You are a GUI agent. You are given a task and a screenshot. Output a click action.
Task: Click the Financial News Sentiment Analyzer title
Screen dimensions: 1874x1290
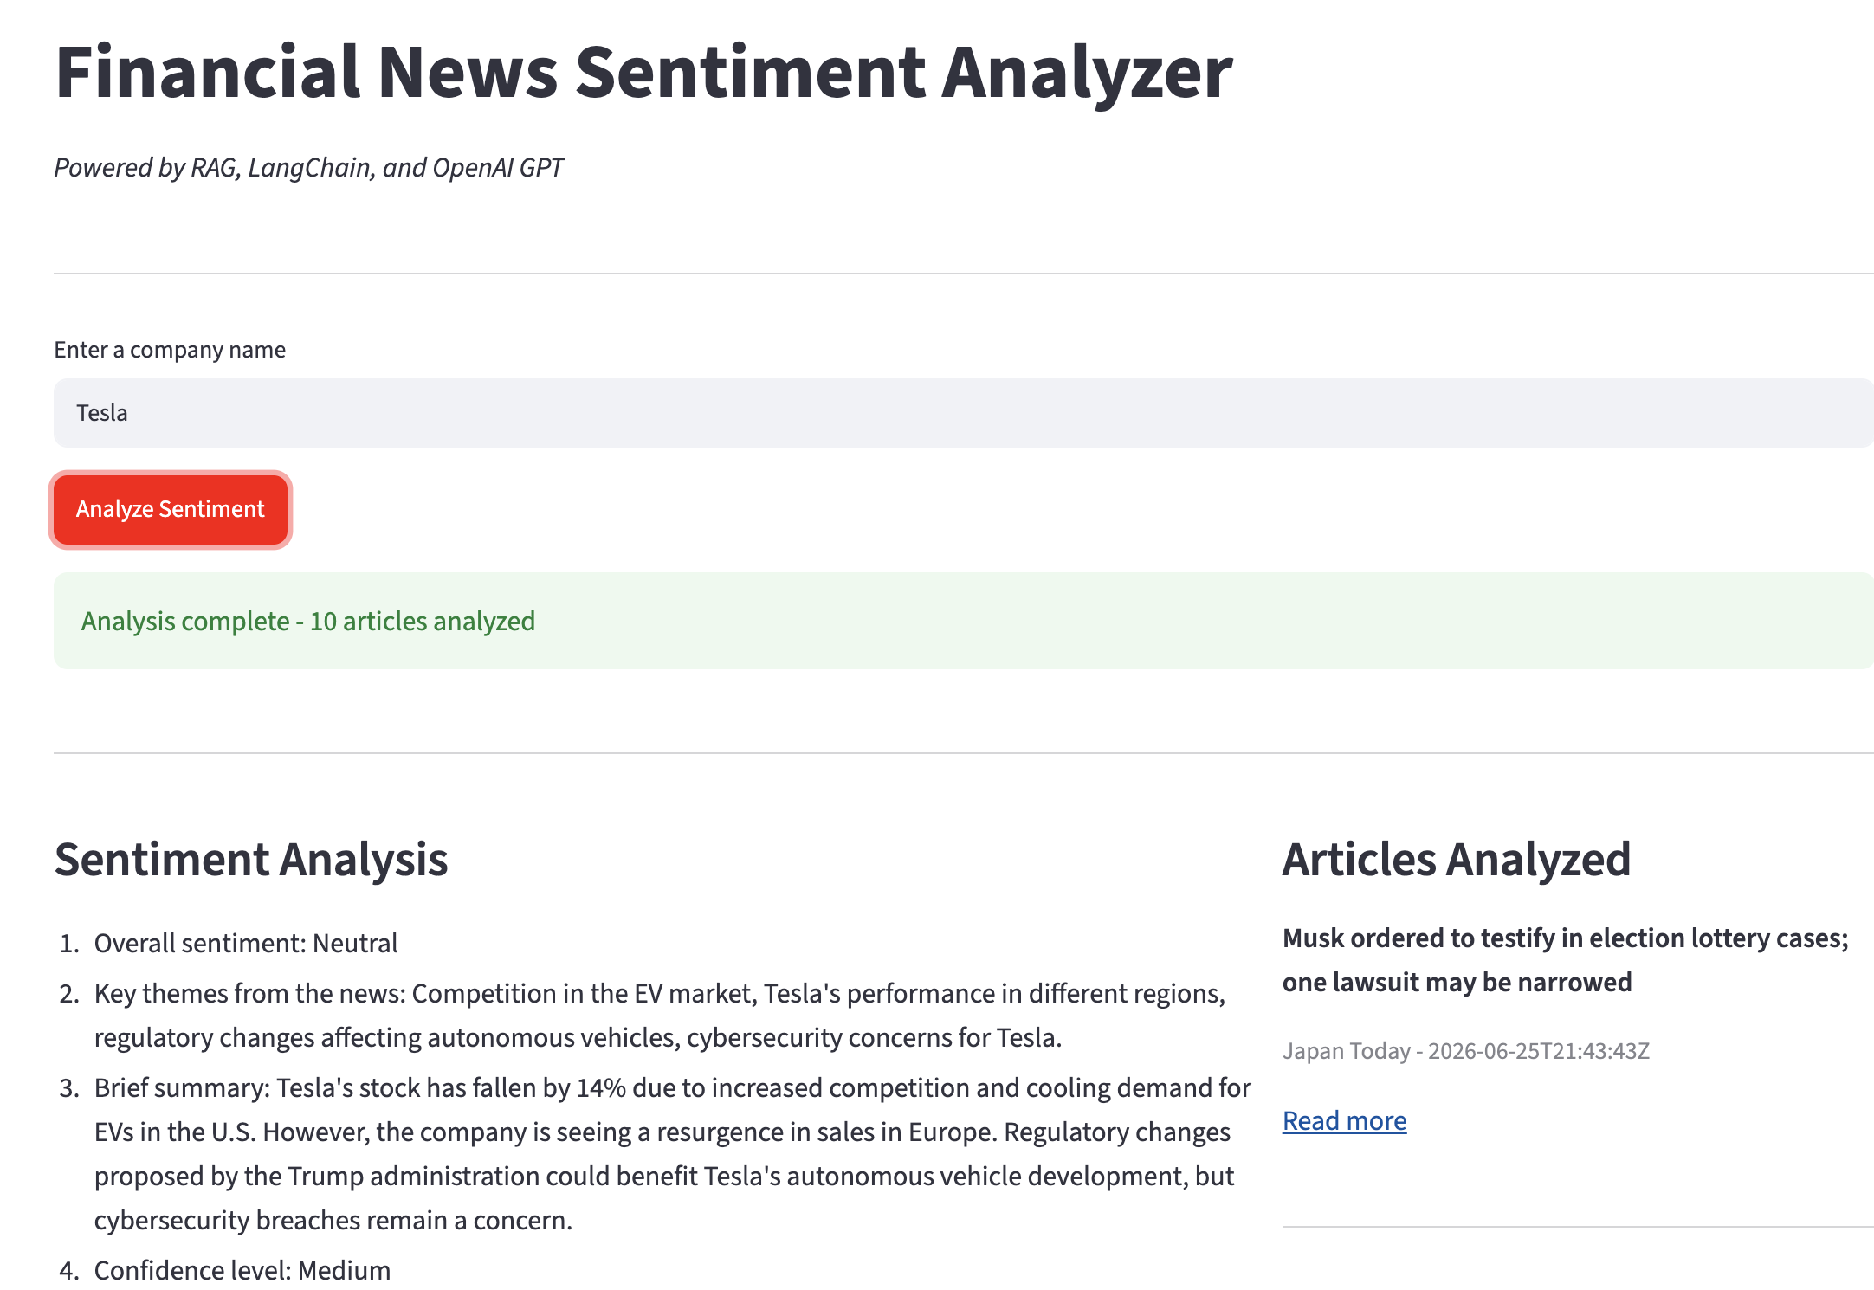click(x=643, y=73)
